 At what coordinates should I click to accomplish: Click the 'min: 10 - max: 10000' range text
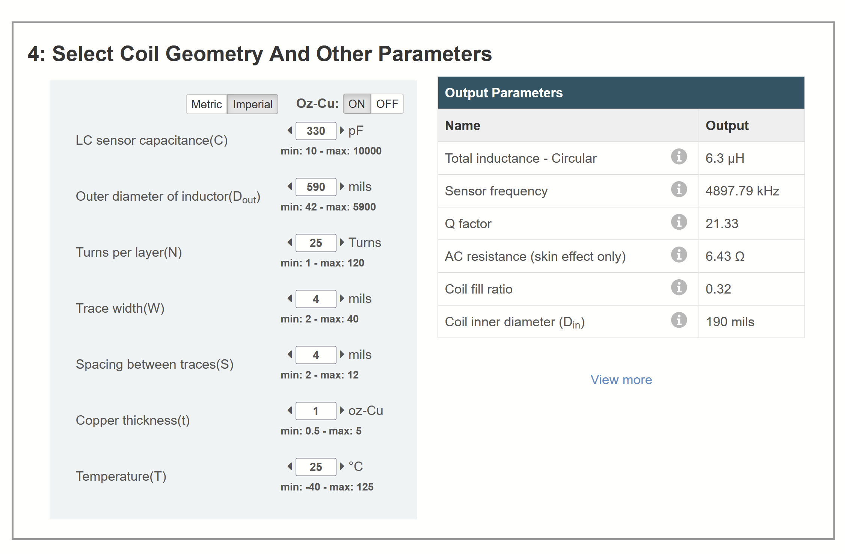331,151
